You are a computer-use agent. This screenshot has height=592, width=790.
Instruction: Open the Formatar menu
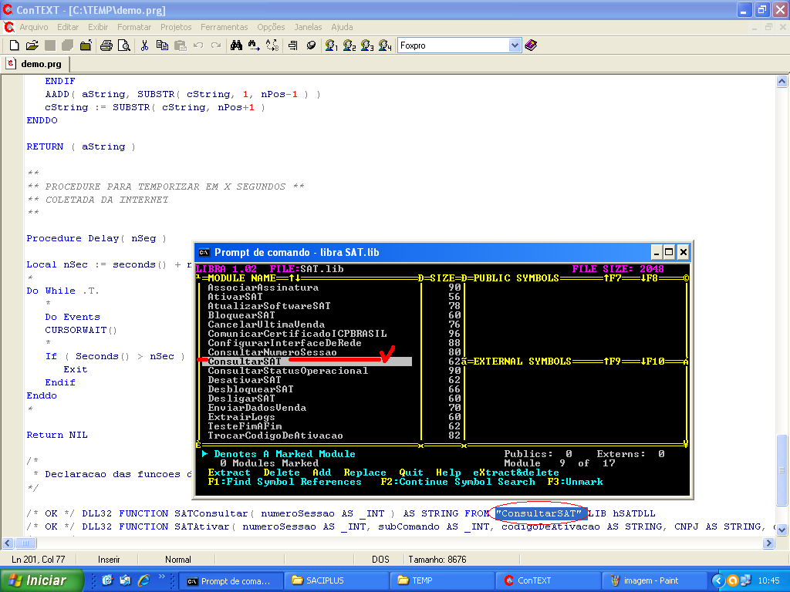point(134,27)
